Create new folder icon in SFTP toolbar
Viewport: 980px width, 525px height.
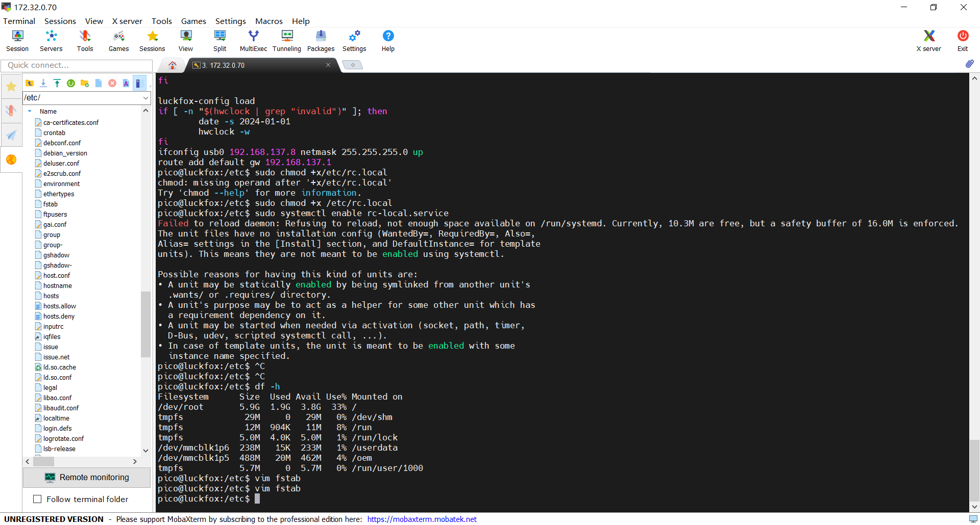85,83
